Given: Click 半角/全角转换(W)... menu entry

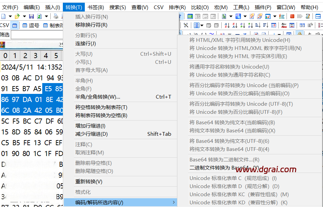Looking at the screenshot, I should pyautogui.click(x=98, y=97).
